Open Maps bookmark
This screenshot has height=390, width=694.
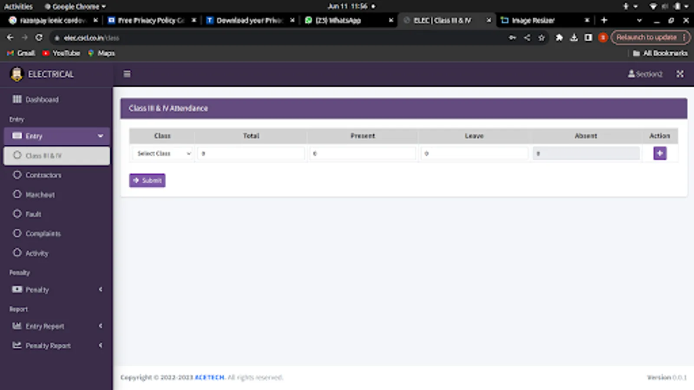101,53
